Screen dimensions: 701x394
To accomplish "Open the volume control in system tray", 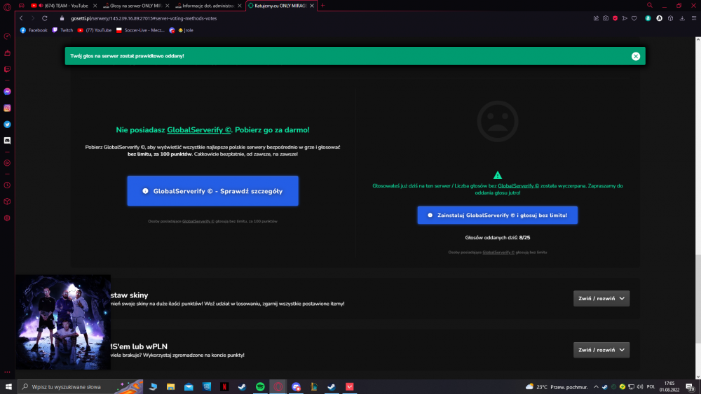I will tap(640, 387).
